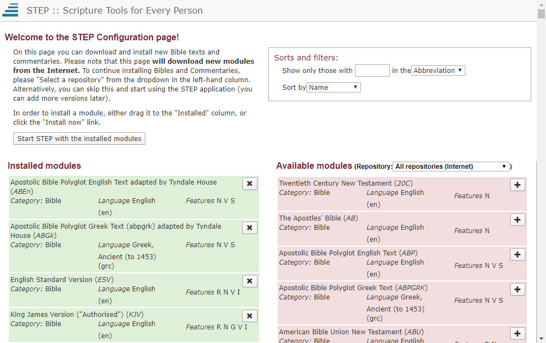Viewport: 546px width, 343px height.
Task: Install the Apostolic Bible Polyglot English Text
Action: tap(517, 254)
